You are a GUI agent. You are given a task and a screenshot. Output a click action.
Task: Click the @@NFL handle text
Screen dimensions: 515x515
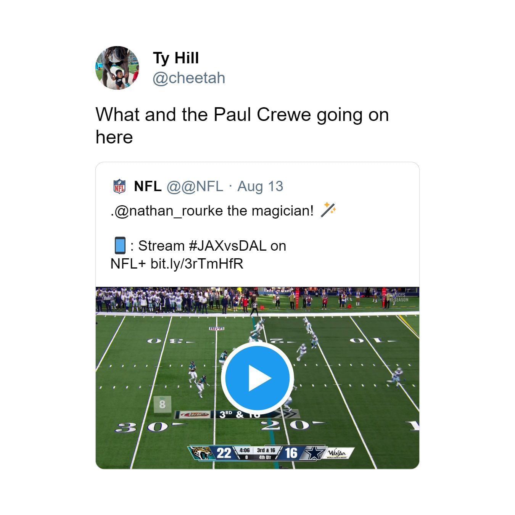195,186
